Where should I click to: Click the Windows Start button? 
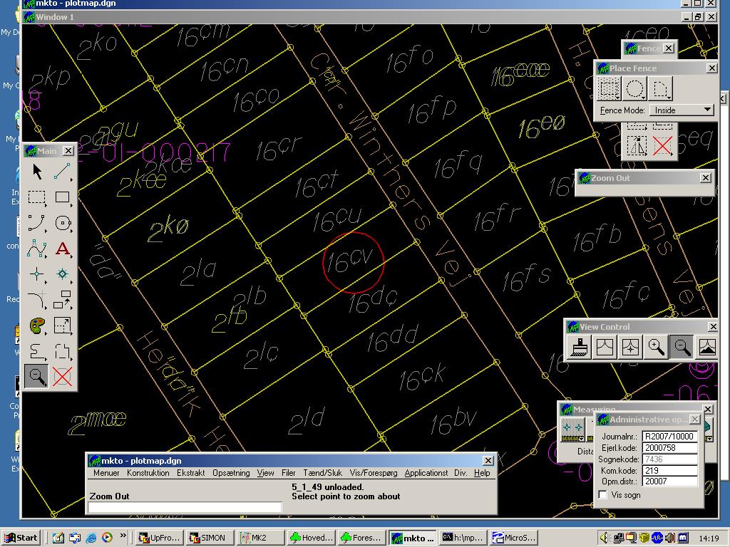[21, 538]
